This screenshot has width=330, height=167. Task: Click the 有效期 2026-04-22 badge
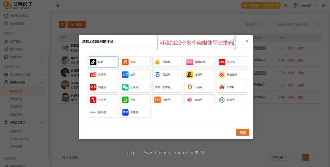point(260,5)
